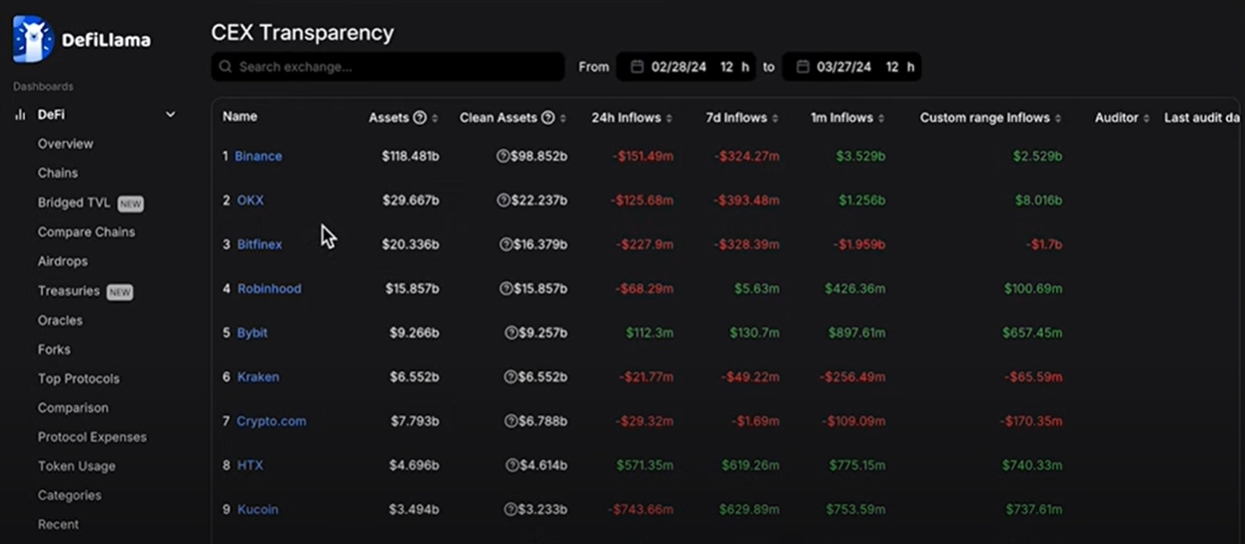Screen dimensions: 1245x544
Task: Click the Bitfinex clean assets info icon
Action: point(505,245)
